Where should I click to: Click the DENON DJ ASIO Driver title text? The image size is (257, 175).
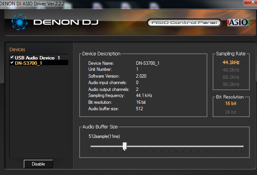pyautogui.click(x=32, y=3)
